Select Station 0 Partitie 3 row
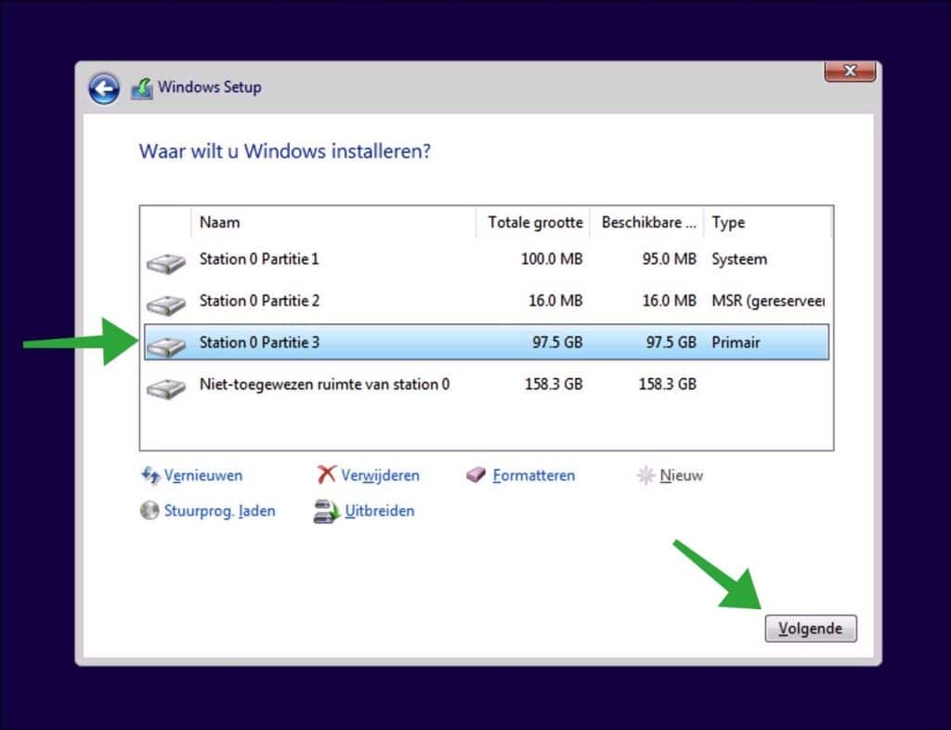The width and height of the screenshot is (951, 730). coord(487,342)
